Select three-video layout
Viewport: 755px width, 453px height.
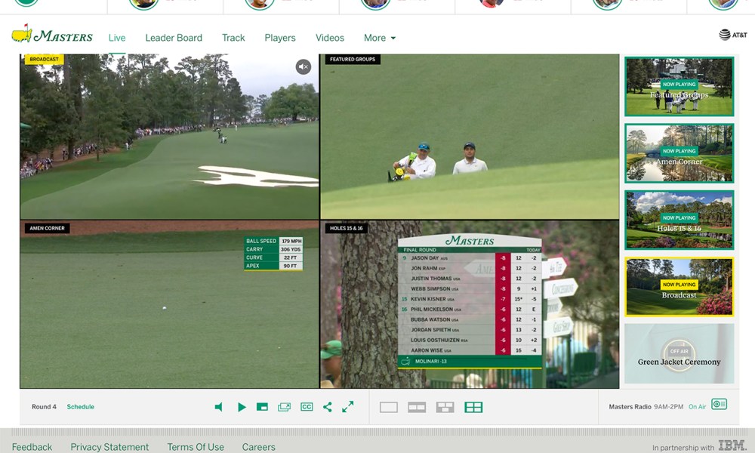click(x=445, y=408)
